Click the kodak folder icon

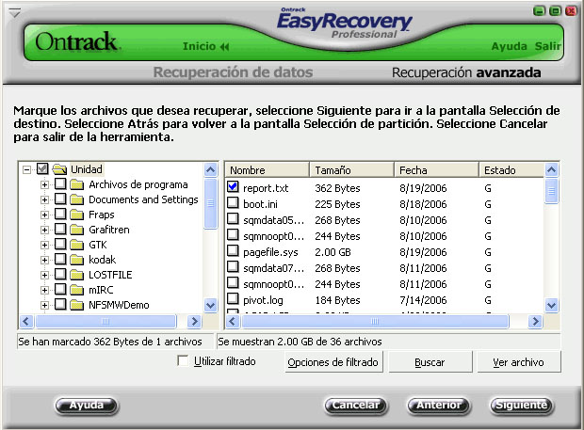[77, 260]
